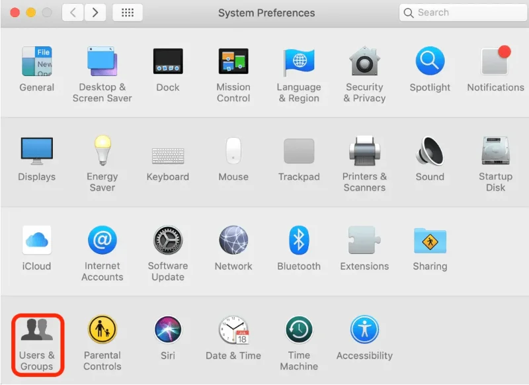Open the Security & Privacy pane
529x385 pixels.
[364, 62]
